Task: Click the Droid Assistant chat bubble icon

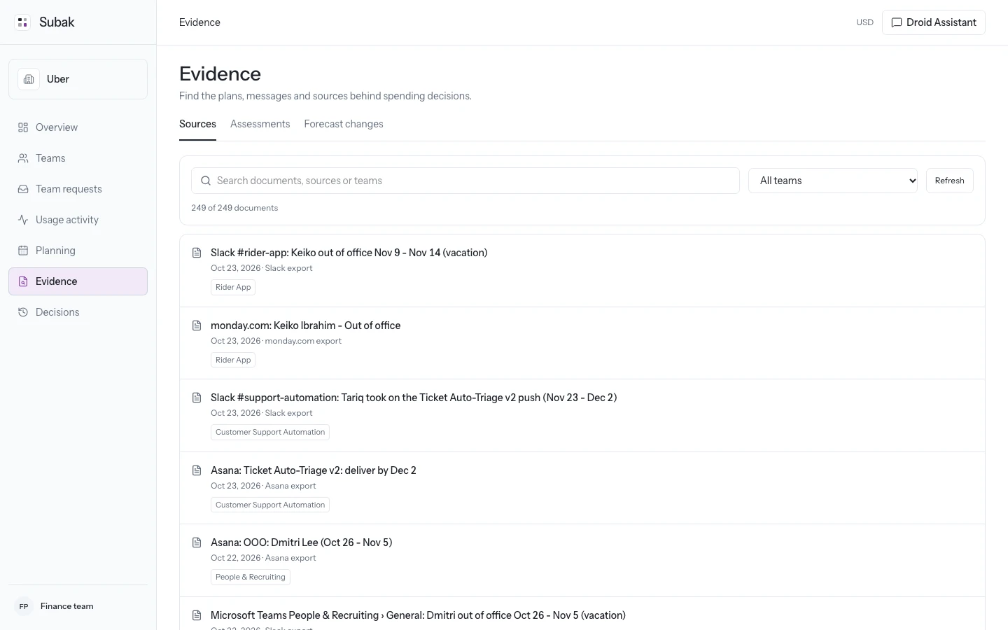Action: click(896, 22)
